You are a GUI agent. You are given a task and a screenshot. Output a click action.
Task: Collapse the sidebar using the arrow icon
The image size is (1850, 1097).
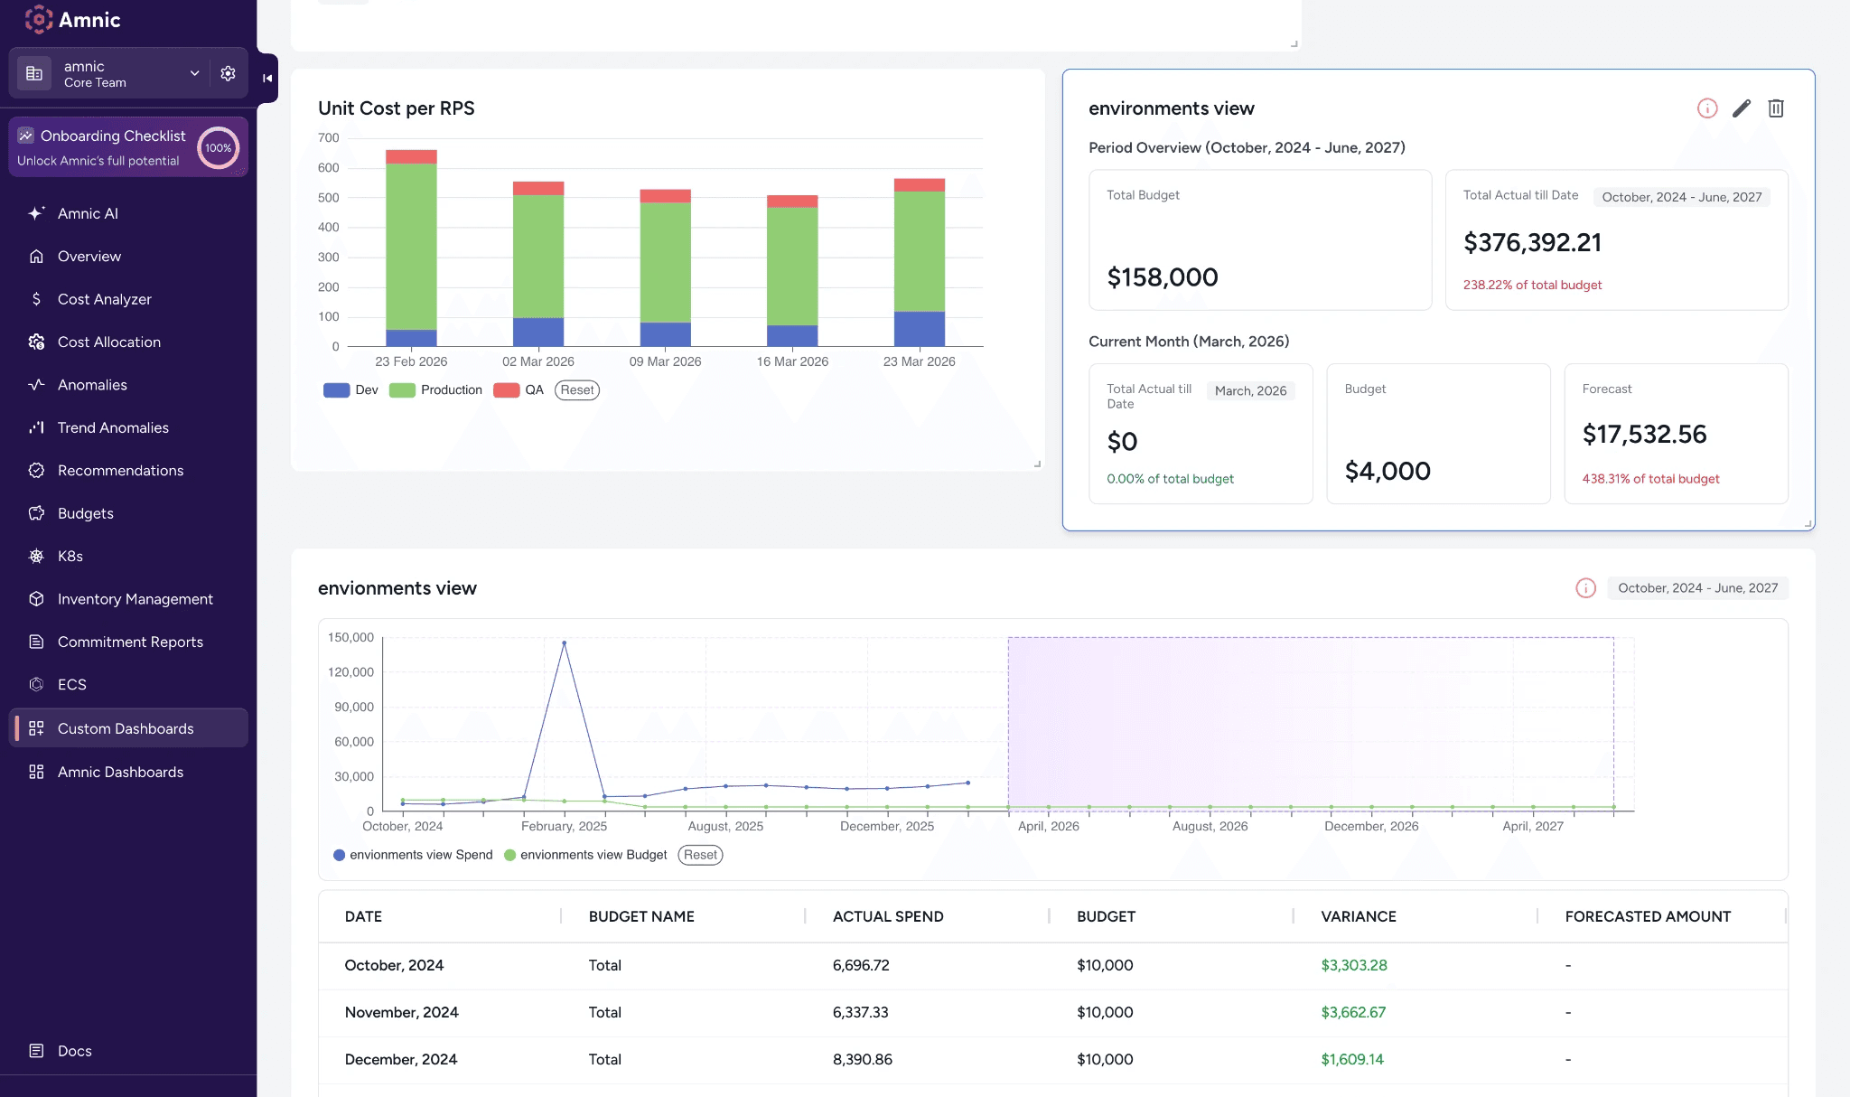click(267, 78)
